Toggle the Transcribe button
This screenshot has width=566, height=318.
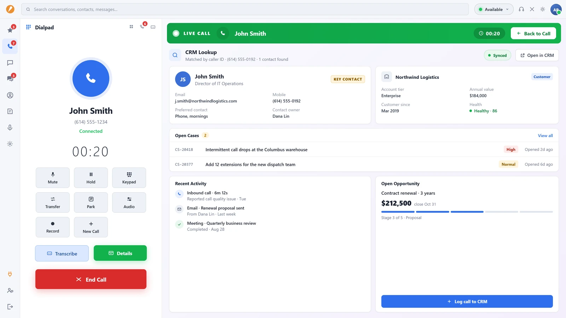[62, 253]
